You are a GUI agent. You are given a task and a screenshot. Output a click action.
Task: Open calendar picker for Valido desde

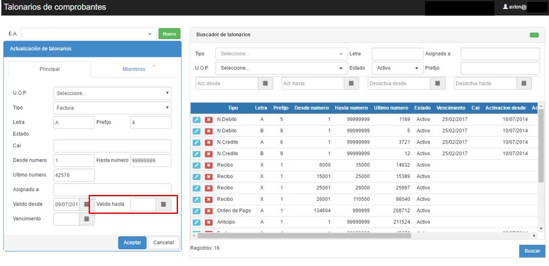click(86, 205)
